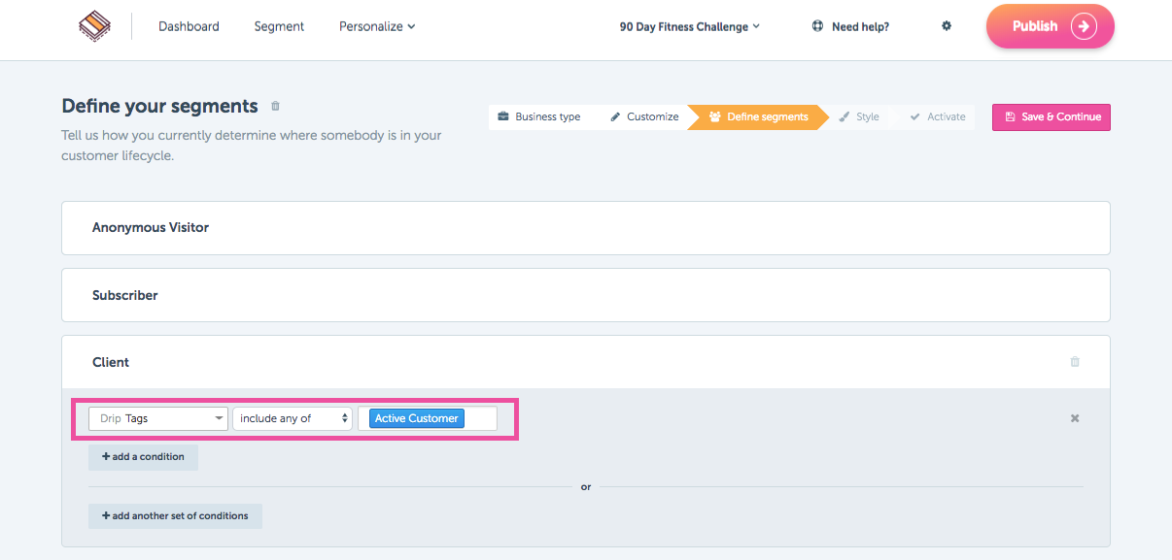Image resolution: width=1172 pixels, height=560 pixels.
Task: Change the 'include any of' operator select
Action: 293,418
